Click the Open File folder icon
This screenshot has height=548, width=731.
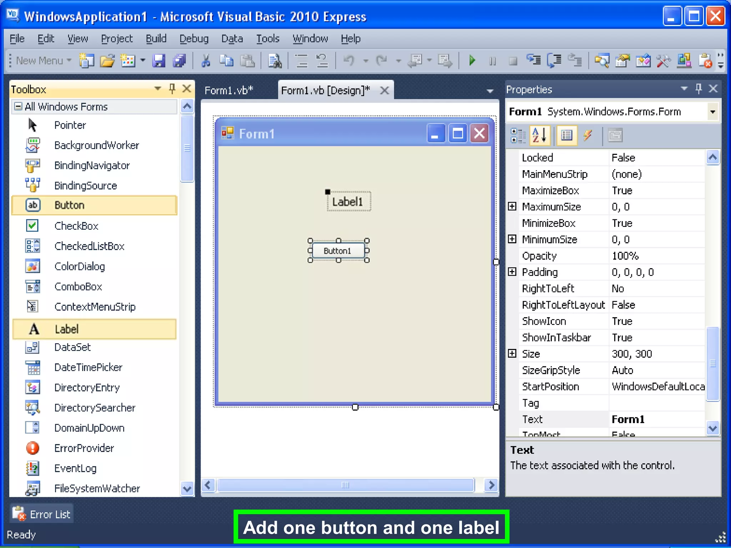107,61
